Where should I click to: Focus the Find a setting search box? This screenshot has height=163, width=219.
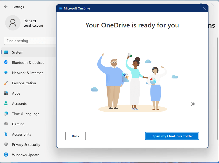point(30,41)
